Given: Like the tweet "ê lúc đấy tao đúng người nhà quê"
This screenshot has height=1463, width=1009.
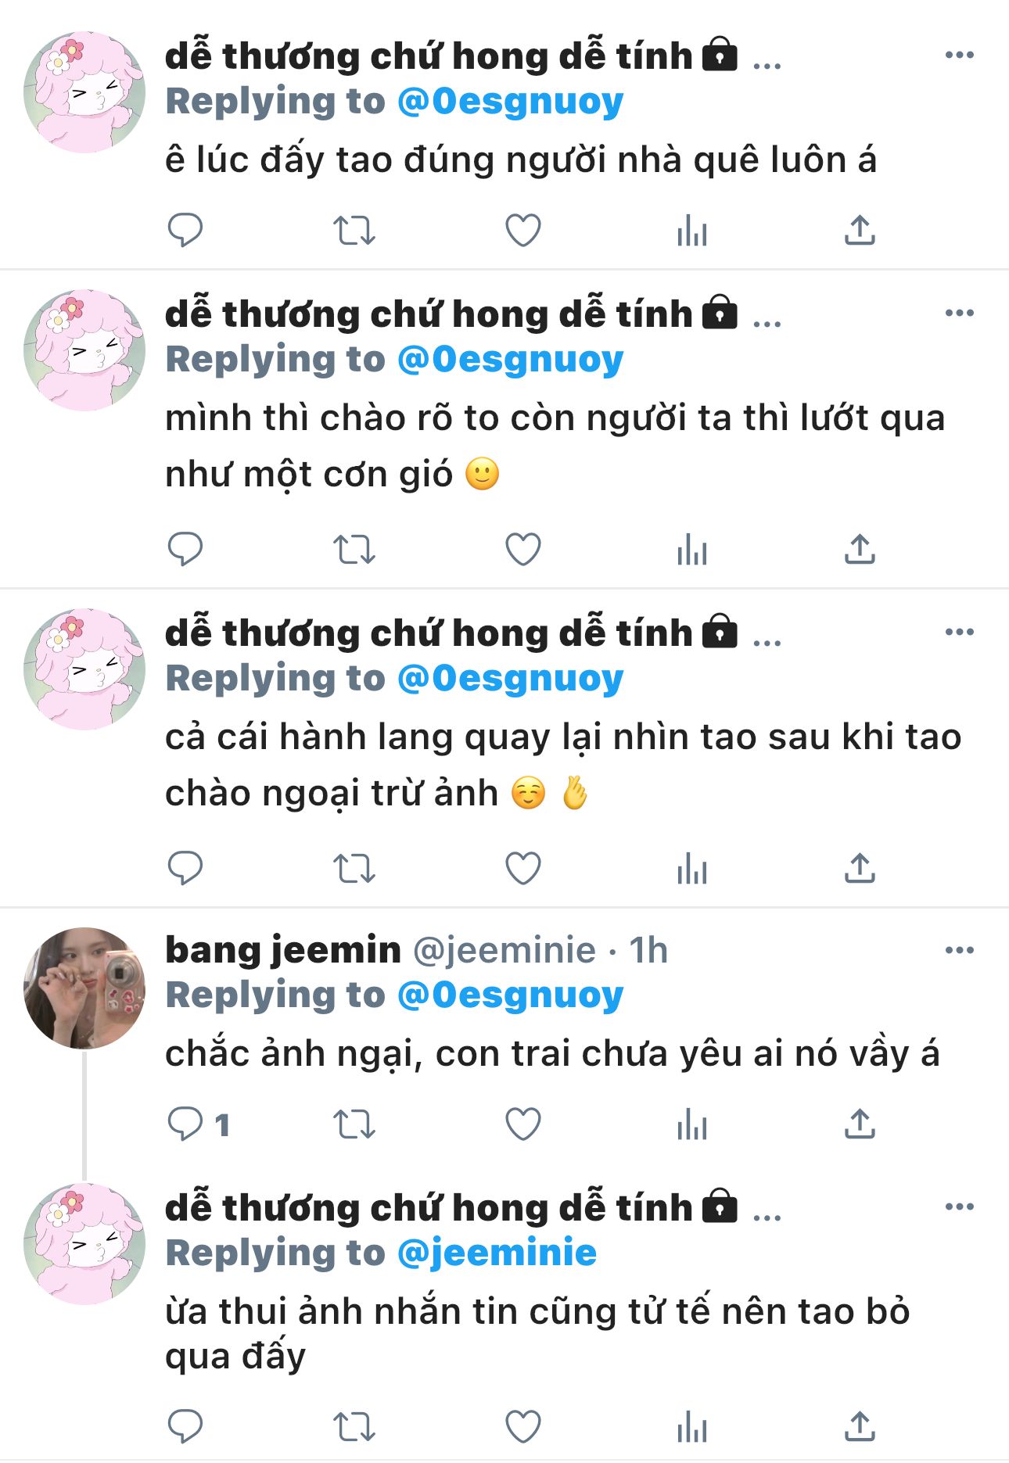Looking at the screenshot, I should point(523,231).
